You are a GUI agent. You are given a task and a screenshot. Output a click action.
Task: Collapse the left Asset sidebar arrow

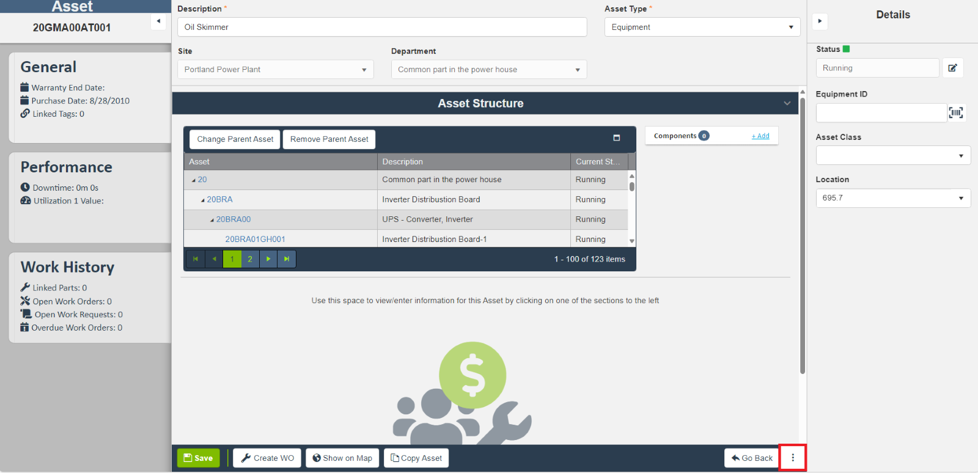pyautogui.click(x=158, y=21)
